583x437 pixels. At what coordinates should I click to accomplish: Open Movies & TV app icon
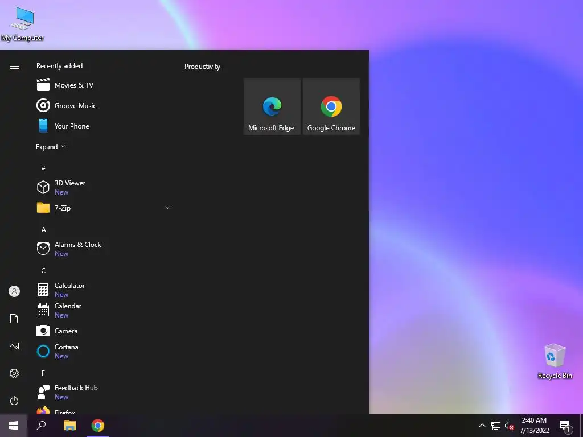point(43,85)
